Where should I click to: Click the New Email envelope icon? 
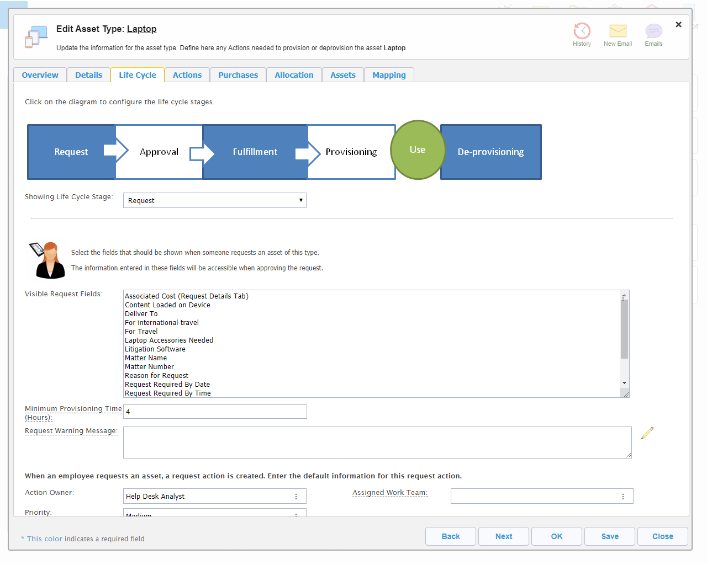pos(618,31)
